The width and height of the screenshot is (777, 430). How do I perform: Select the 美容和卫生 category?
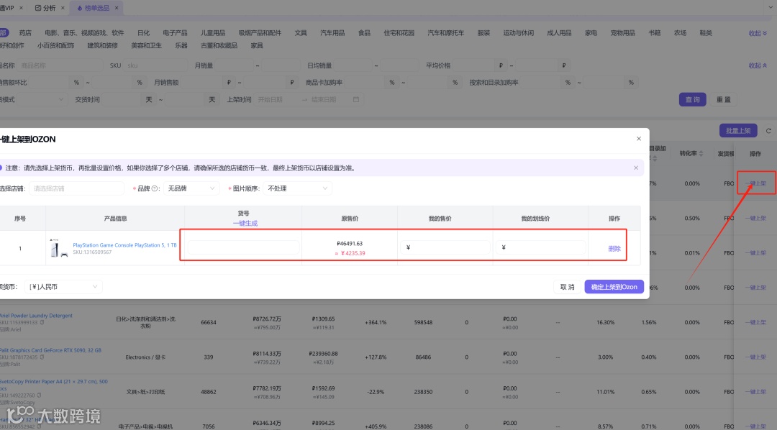146,45
